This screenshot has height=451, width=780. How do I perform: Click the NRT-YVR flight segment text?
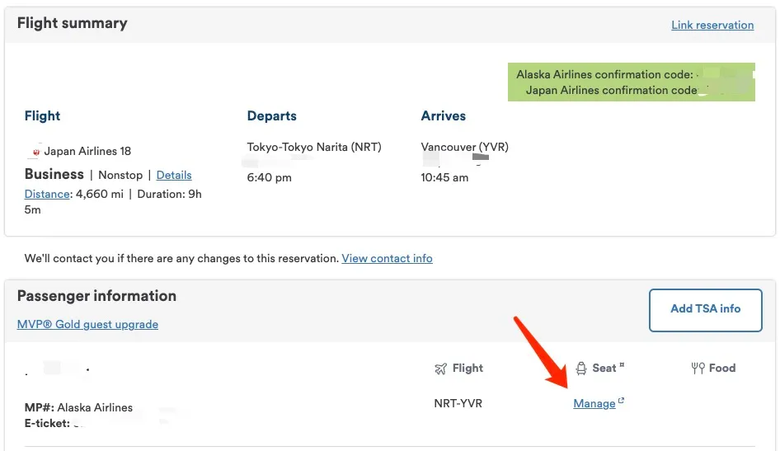pos(458,403)
